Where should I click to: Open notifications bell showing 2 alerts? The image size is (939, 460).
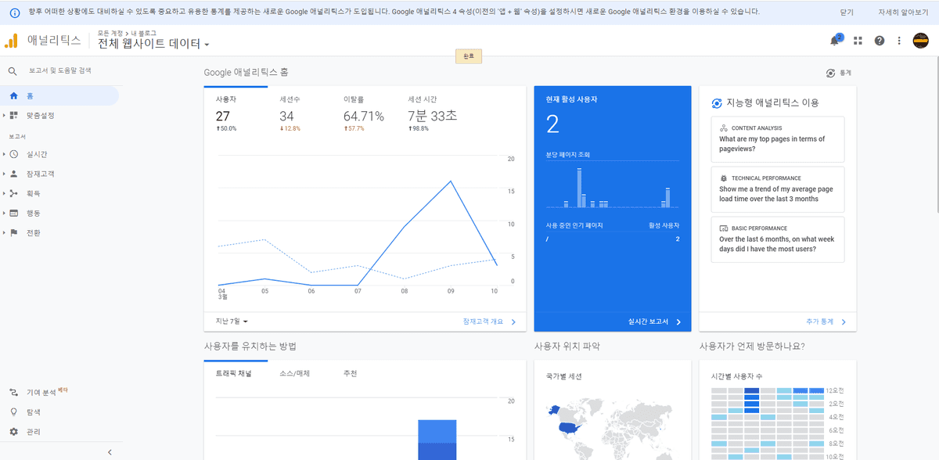tap(833, 38)
